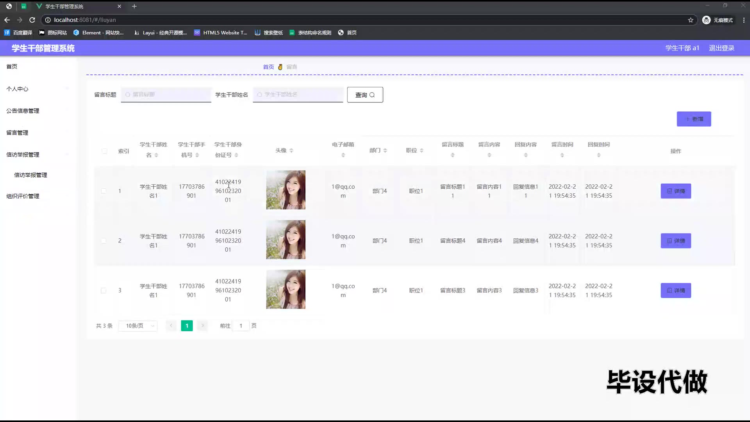Collapse 信访举报管理 parent sidebar menu
The width and height of the screenshot is (750, 422).
tap(23, 154)
